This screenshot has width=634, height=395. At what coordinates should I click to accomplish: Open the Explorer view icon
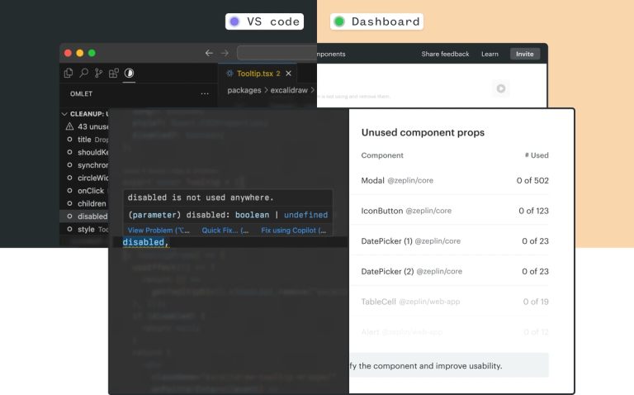click(x=69, y=74)
